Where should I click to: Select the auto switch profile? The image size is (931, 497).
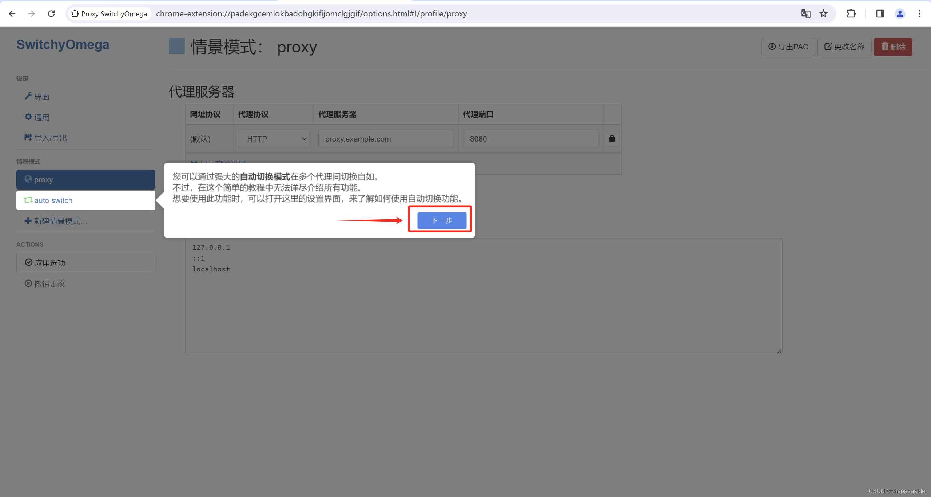point(86,200)
